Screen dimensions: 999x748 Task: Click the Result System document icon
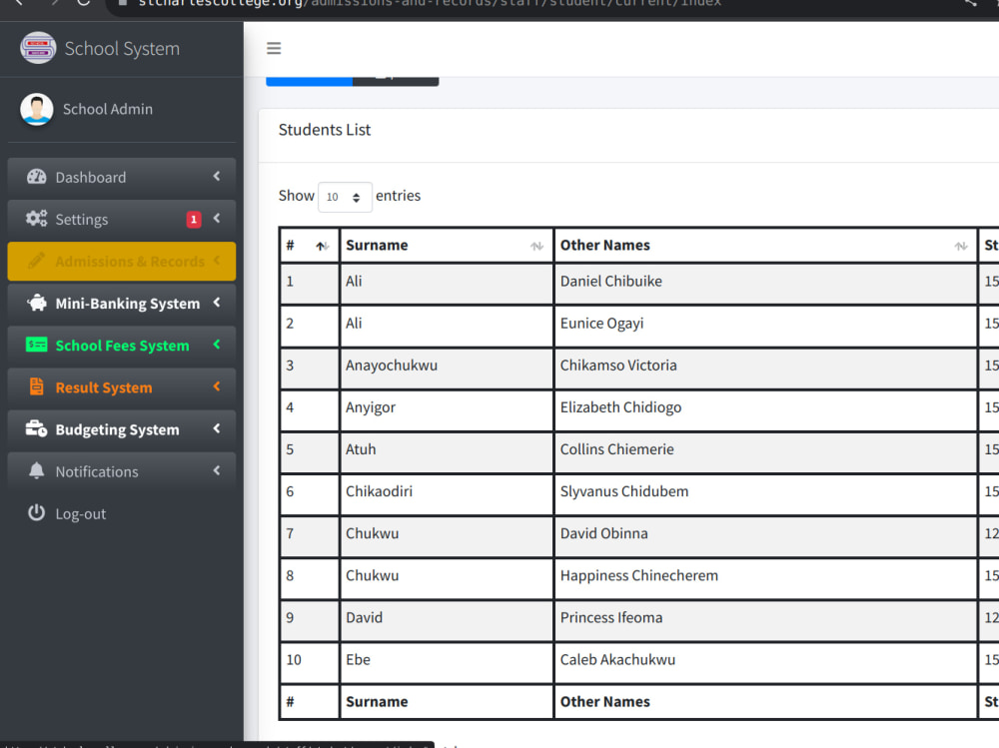(x=36, y=386)
